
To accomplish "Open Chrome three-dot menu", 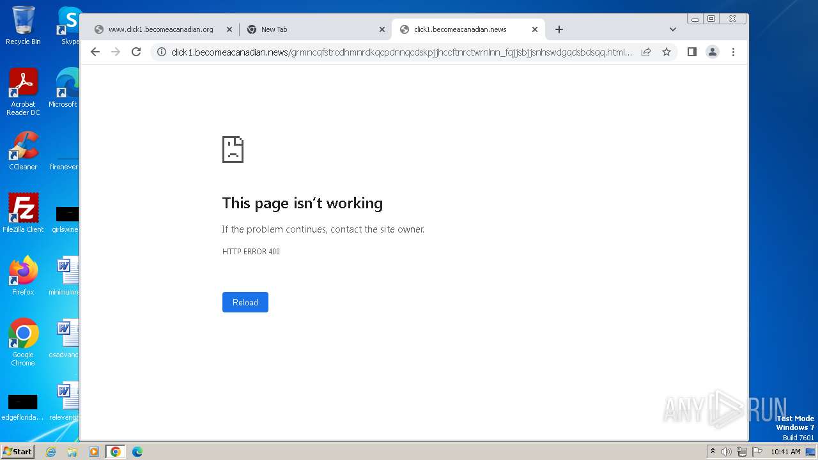I will click(x=733, y=52).
